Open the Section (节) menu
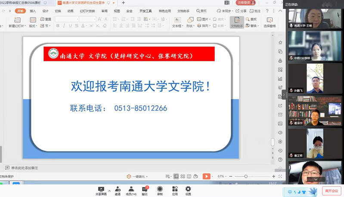 click(x=45, y=26)
